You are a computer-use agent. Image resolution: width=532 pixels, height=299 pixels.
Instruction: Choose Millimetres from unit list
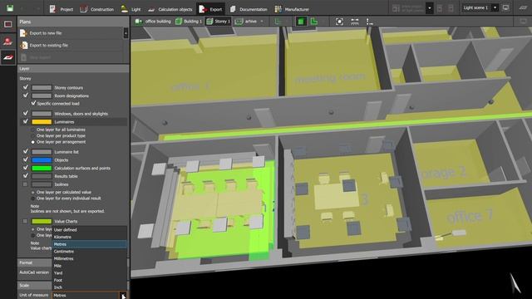tap(90, 258)
